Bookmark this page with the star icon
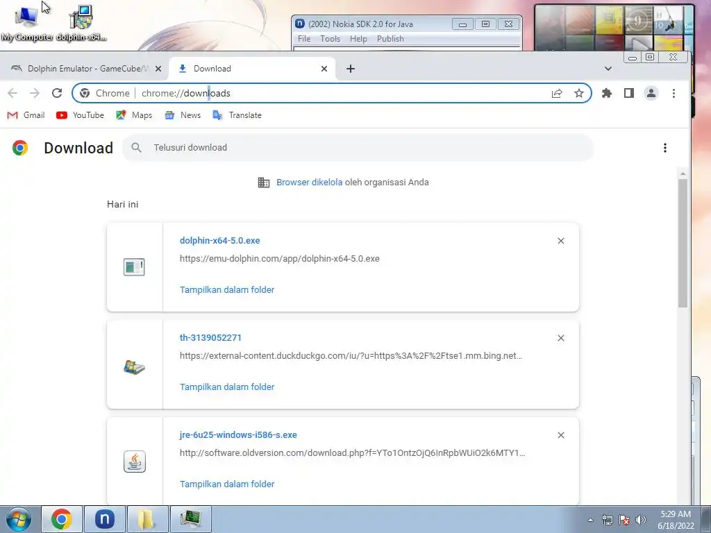This screenshot has width=711, height=533. (579, 94)
